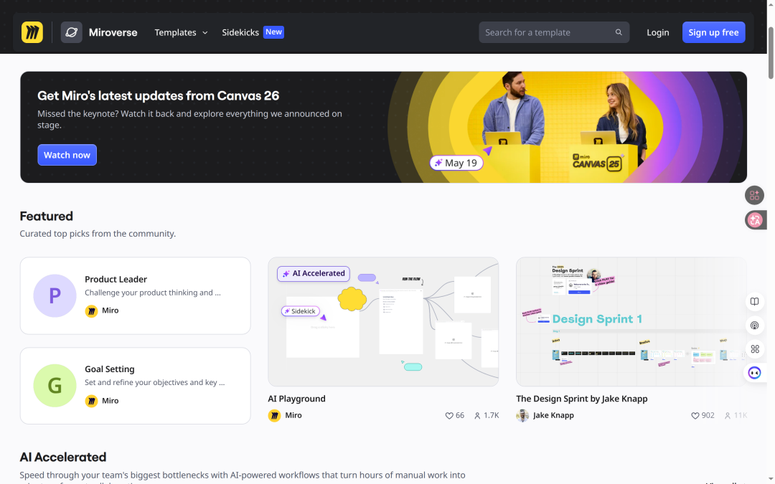The height and width of the screenshot is (484, 775).
Task: Click the yellow Miro logo icon
Action: (32, 32)
